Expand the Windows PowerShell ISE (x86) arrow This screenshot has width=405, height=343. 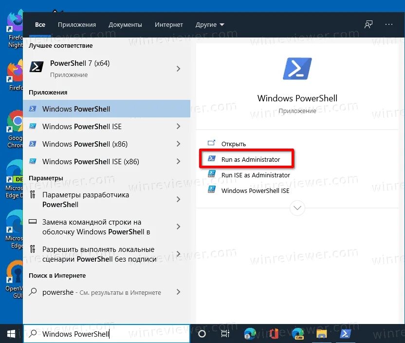[x=178, y=162]
